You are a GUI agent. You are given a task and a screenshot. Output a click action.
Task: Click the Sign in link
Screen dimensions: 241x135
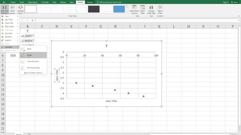226,2
